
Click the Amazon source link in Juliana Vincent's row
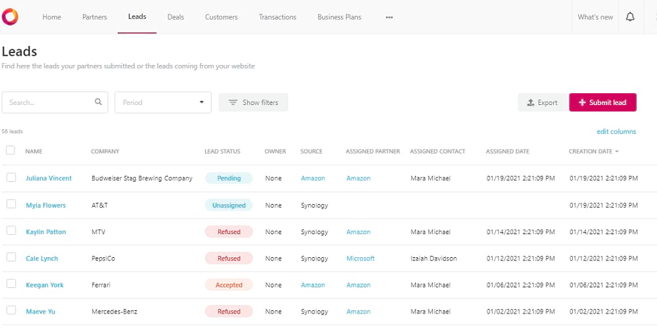click(x=313, y=178)
